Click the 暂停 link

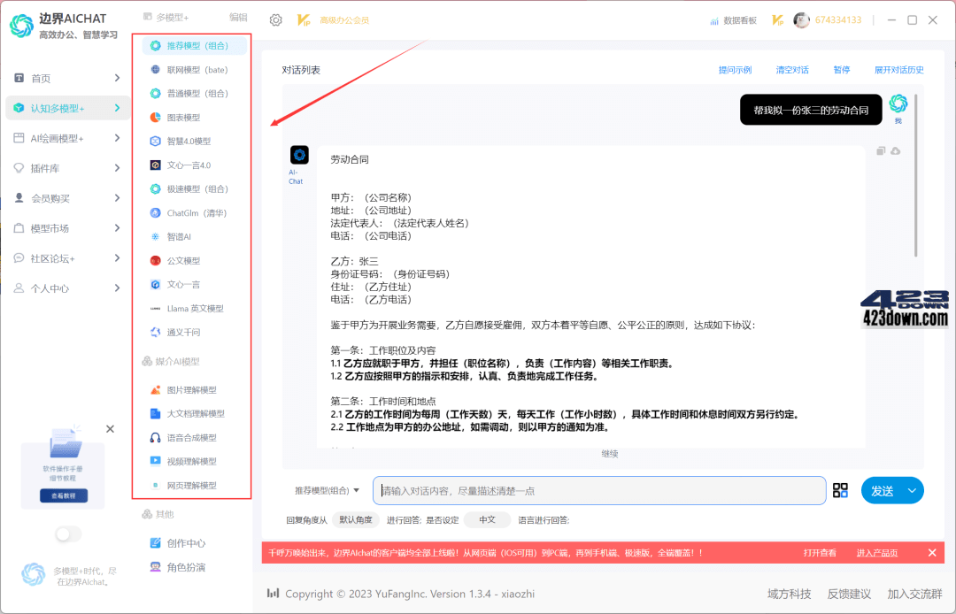pyautogui.click(x=842, y=70)
